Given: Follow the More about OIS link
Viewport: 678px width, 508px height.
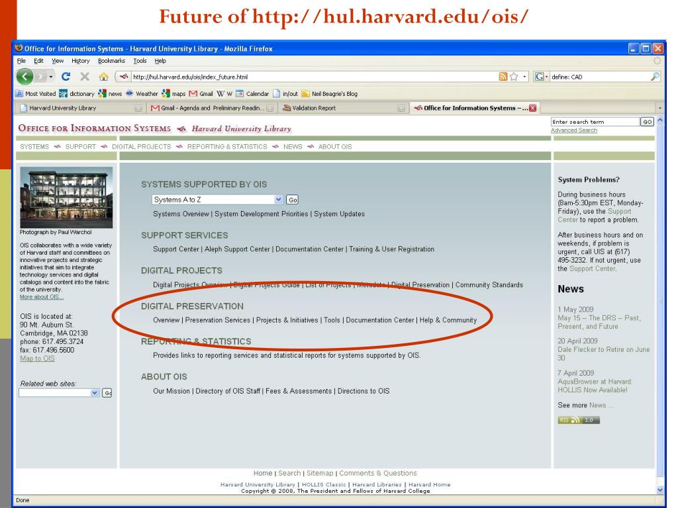Looking at the screenshot, I should pos(42,297).
